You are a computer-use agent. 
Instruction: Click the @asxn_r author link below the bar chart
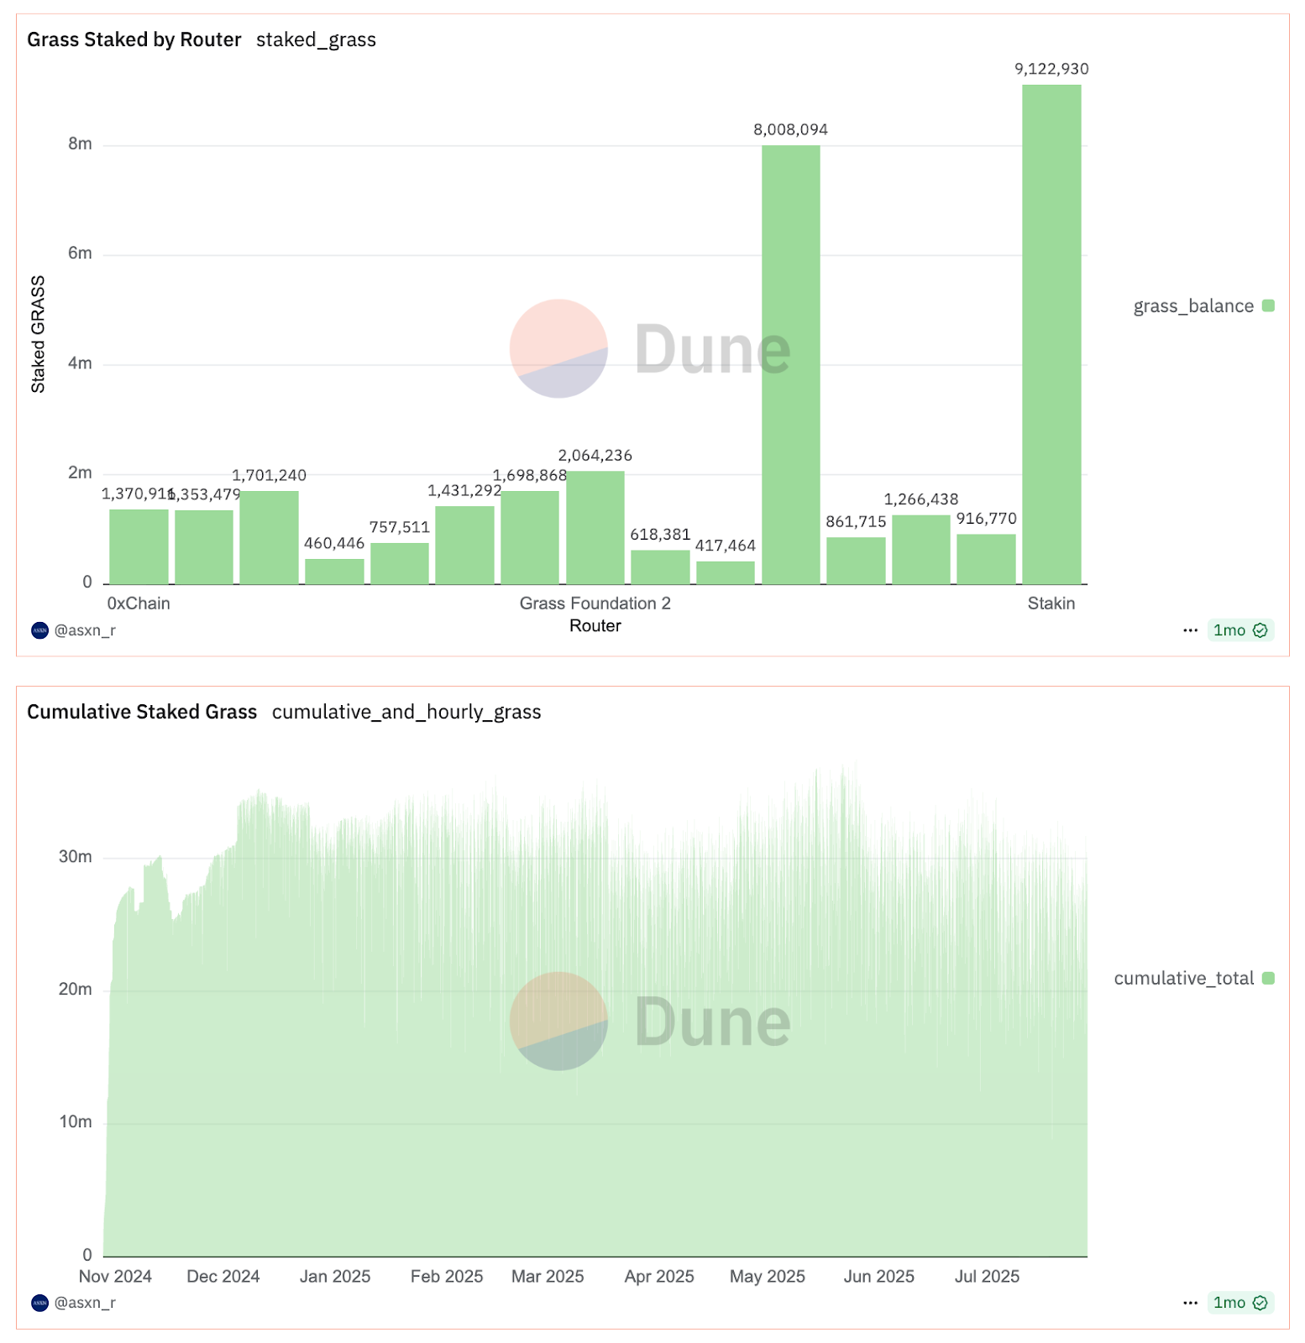pos(85,630)
